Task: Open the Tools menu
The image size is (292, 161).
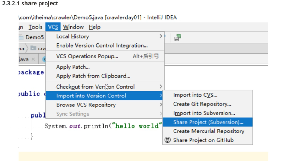Action: point(35,27)
